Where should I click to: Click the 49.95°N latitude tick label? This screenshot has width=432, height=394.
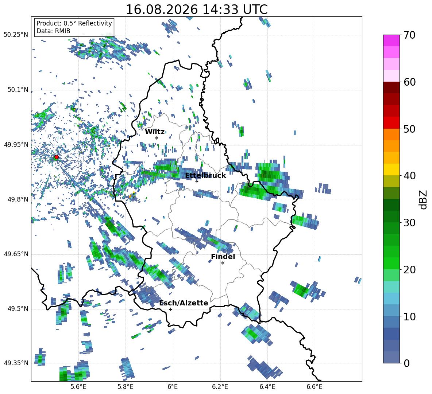pos(16,145)
